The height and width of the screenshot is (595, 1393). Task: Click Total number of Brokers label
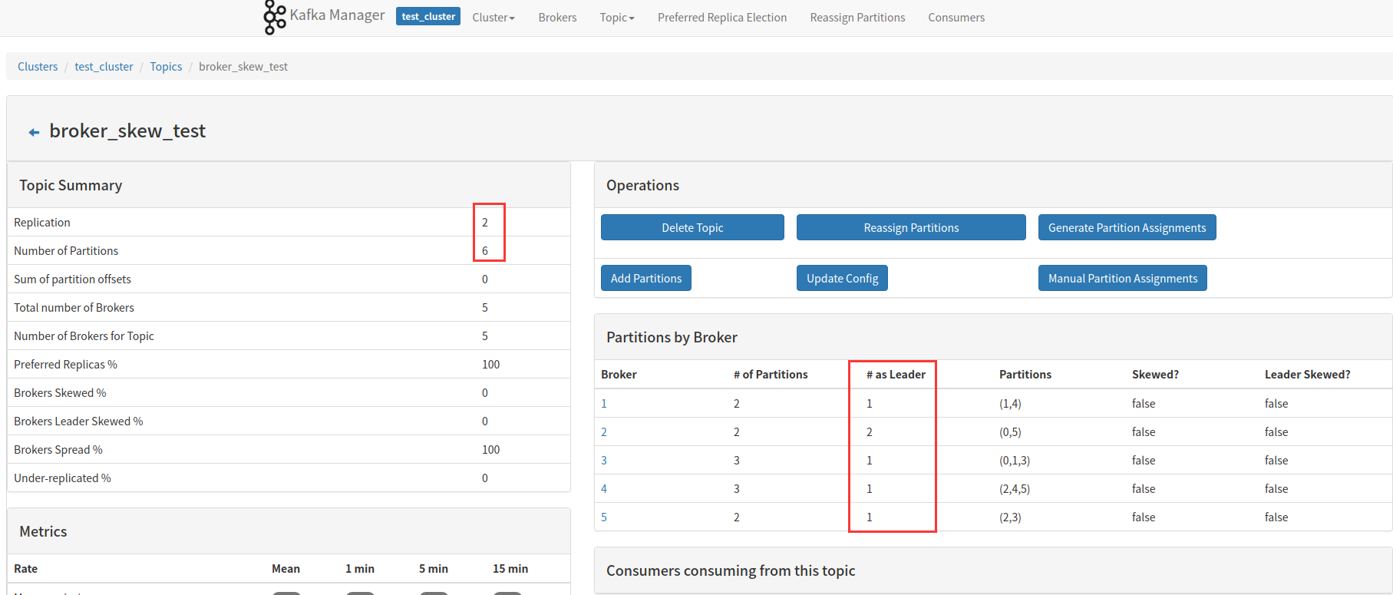point(74,308)
